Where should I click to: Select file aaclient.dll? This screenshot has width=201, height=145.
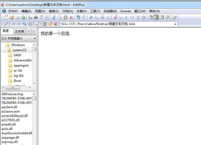coord(9,107)
